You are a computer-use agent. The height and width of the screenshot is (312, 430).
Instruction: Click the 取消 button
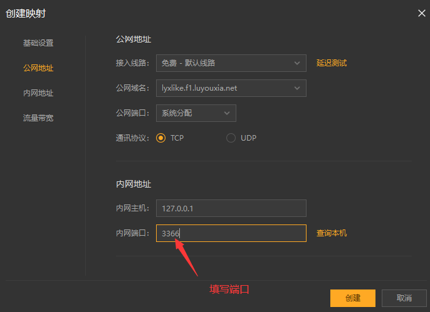[x=404, y=298]
